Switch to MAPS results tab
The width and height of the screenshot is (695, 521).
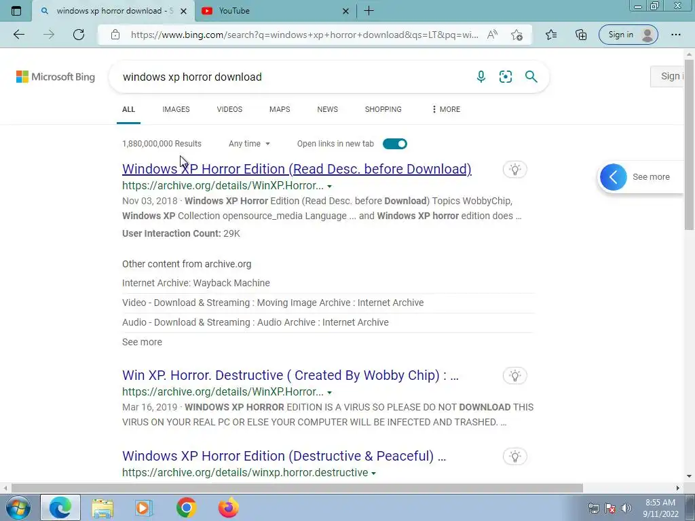tap(280, 109)
